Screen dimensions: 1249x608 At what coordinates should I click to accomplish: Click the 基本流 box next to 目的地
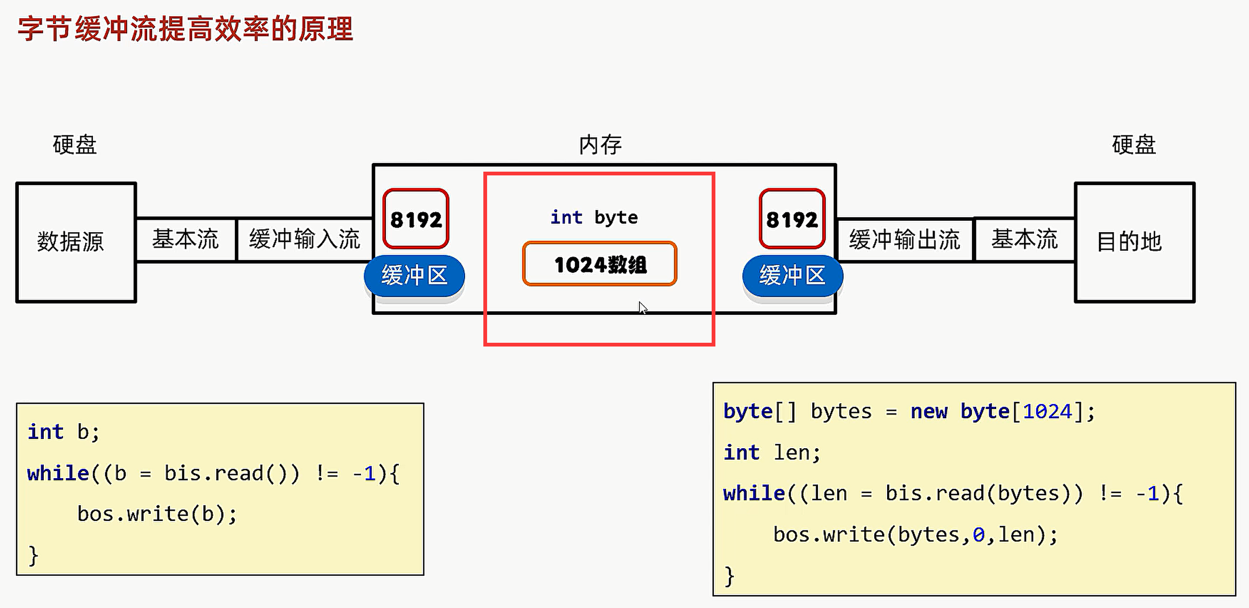coord(1024,239)
